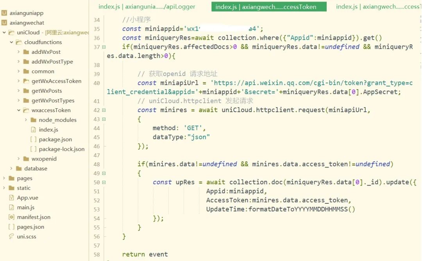The image size is (422, 261).
Task: Fold code block at line 42
Action: 104,110
